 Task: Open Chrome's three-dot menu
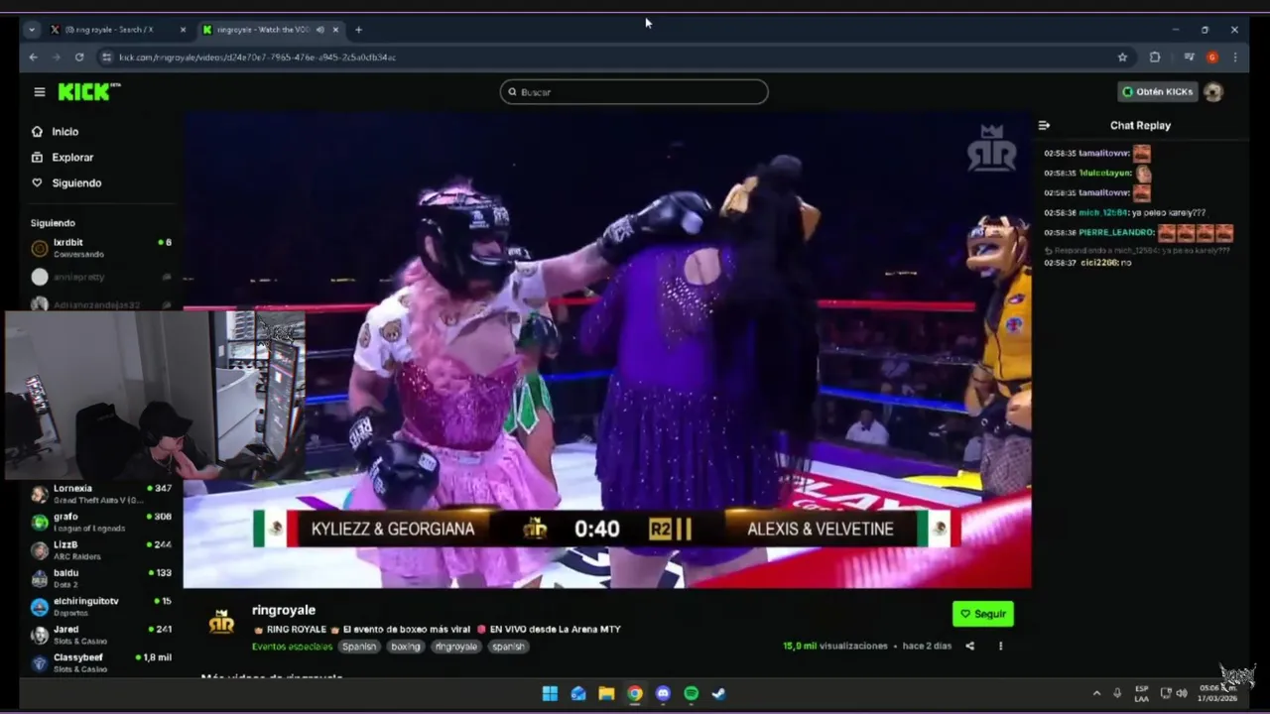[1234, 58]
